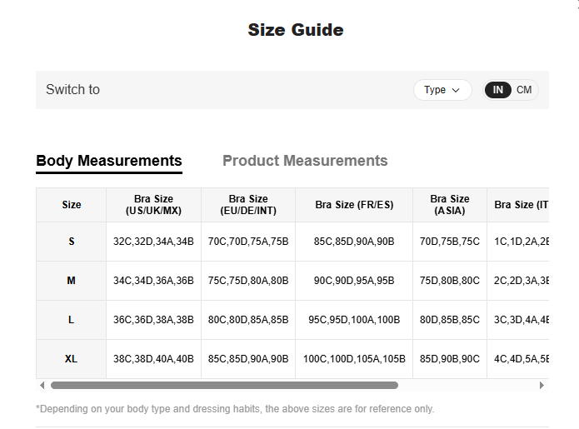Screen dimensions: 579x429
Task: Click the 32C,32D,34A,34B cell
Action: click(153, 242)
